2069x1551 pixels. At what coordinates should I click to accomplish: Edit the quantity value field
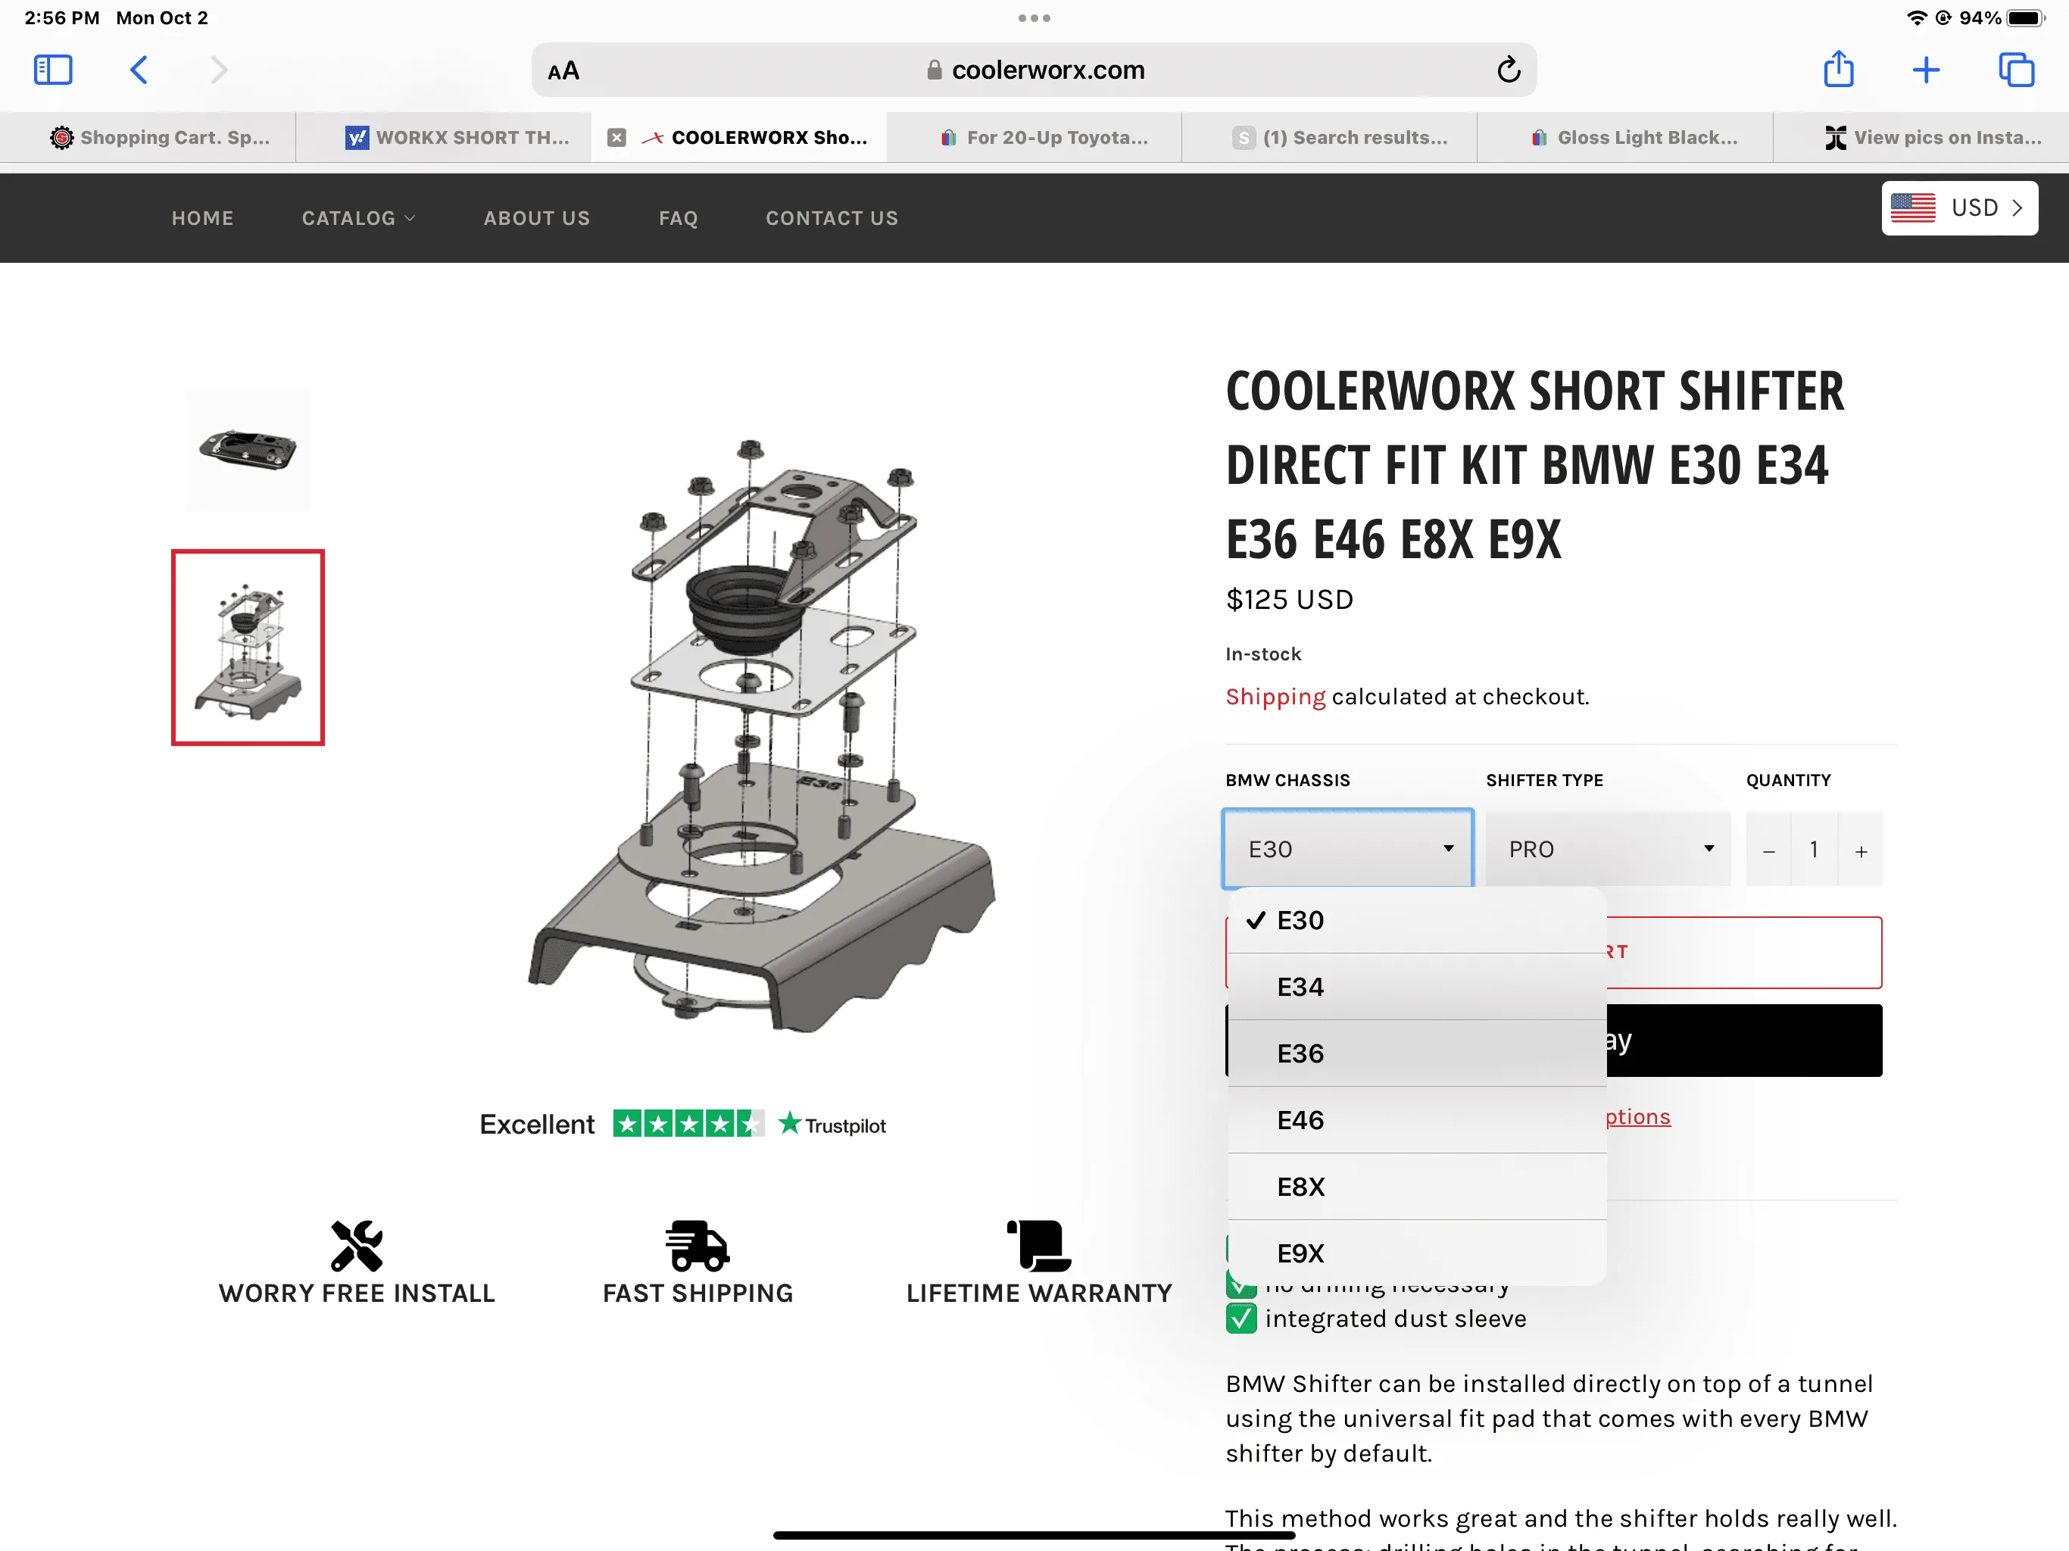(1815, 850)
